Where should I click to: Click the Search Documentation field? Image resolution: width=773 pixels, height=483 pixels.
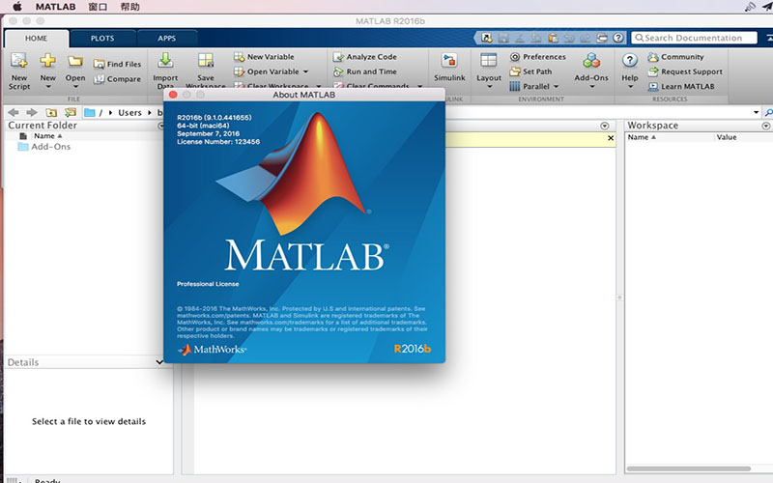694,38
